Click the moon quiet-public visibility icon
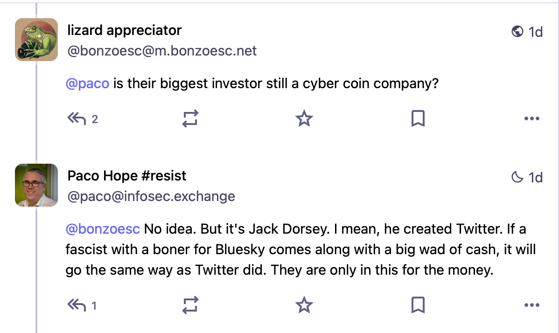559x333 pixels. coord(517,177)
